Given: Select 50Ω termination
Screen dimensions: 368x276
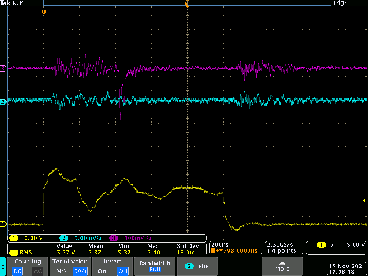Looking at the screenshot, I should click(x=80, y=271).
